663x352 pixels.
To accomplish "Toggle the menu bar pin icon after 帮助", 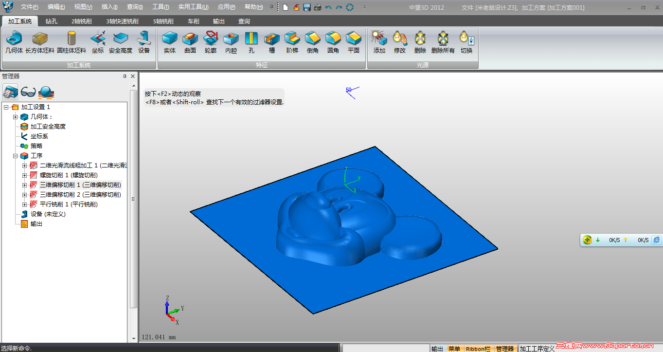I will click(272, 7).
